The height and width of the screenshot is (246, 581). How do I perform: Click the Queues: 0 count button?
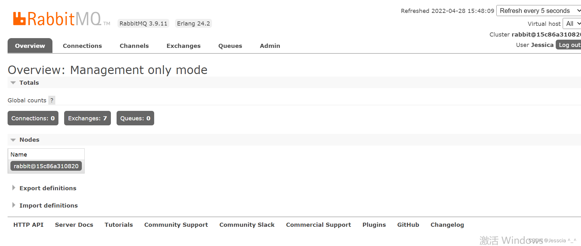click(135, 118)
